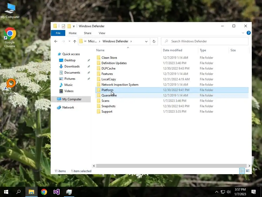The width and height of the screenshot is (262, 197).
Task: Open Music in the navigation pane
Action: coord(68,85)
